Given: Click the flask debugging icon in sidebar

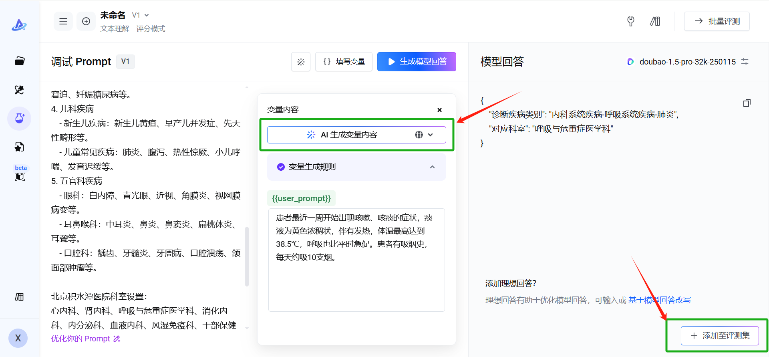Looking at the screenshot, I should [19, 119].
